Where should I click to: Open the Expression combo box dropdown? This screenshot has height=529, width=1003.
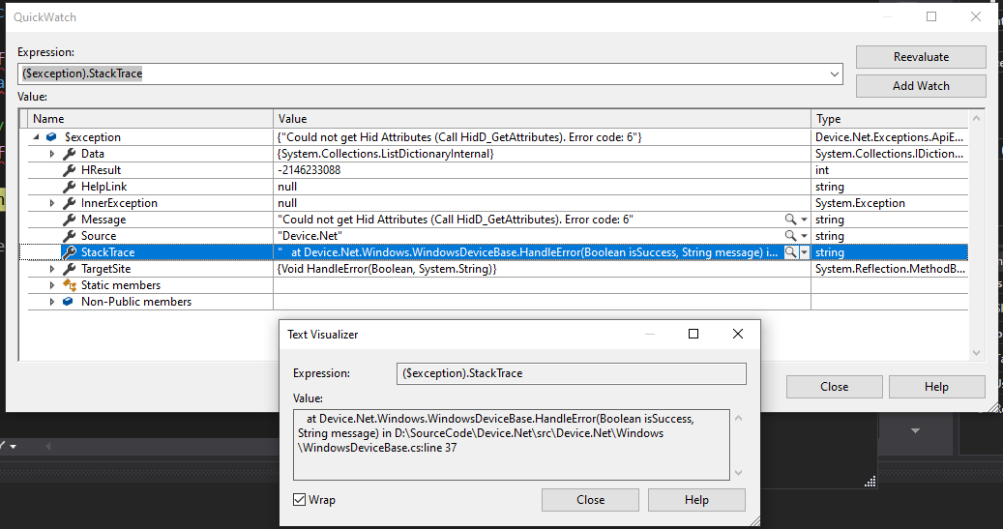click(x=834, y=73)
